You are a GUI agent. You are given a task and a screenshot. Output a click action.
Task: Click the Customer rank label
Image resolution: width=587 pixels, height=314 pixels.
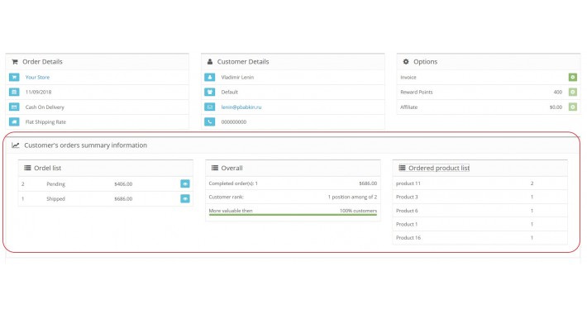tap(226, 197)
